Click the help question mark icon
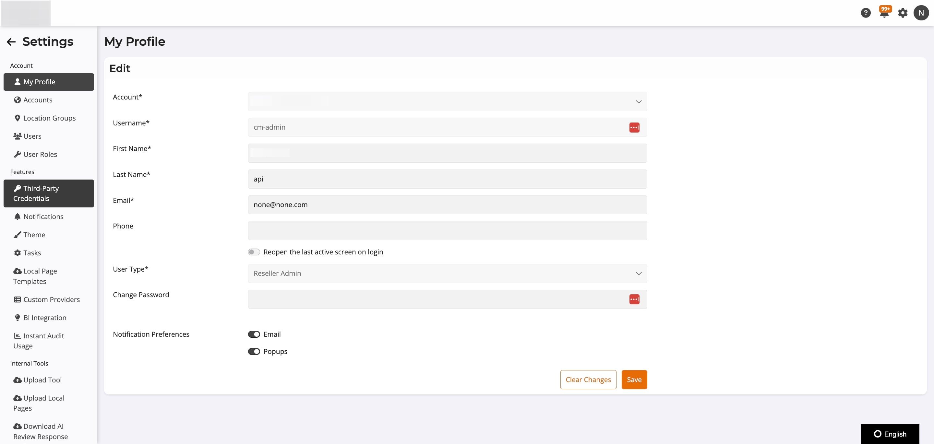 tap(866, 13)
